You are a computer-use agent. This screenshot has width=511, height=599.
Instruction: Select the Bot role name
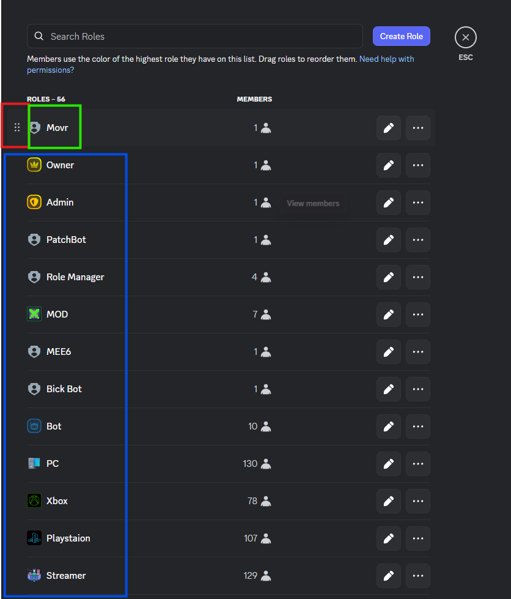[54, 426]
